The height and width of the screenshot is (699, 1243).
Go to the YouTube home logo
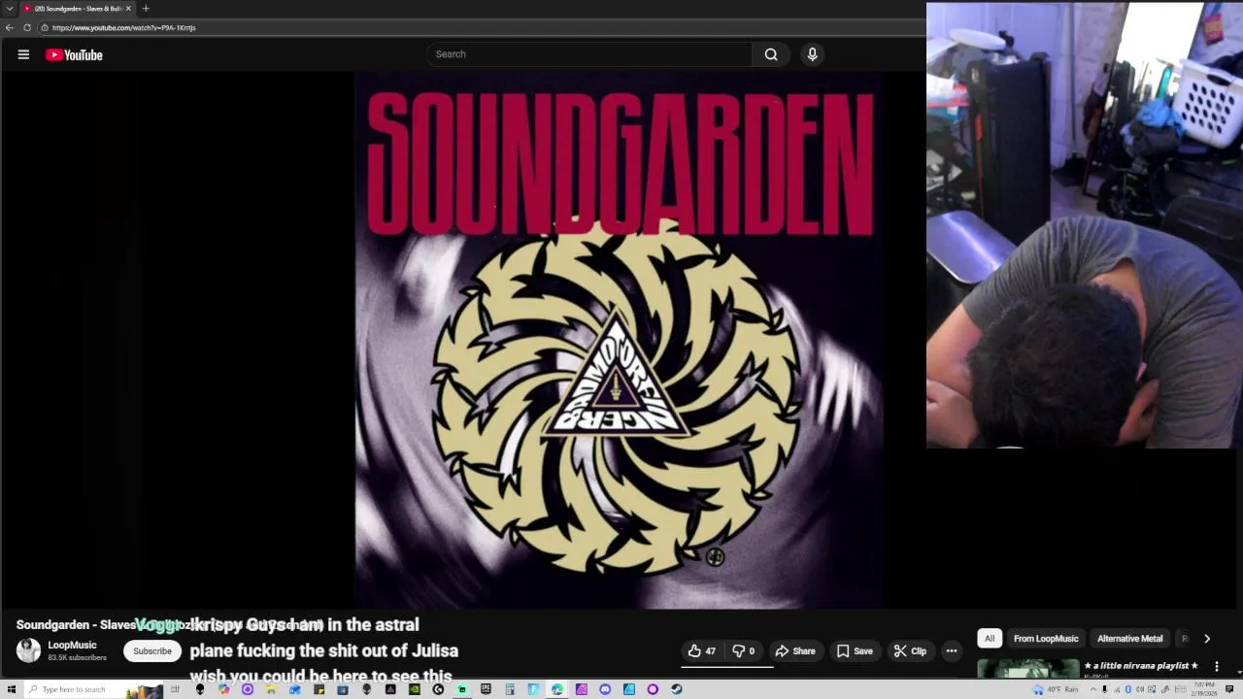tap(74, 55)
